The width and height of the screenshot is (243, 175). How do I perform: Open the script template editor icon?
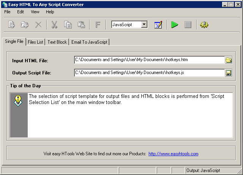(x=158, y=25)
